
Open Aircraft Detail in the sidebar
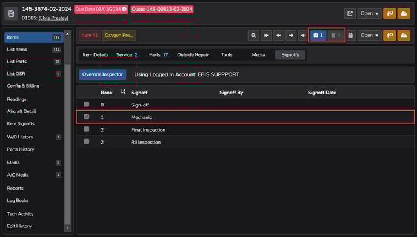pyautogui.click(x=34, y=111)
